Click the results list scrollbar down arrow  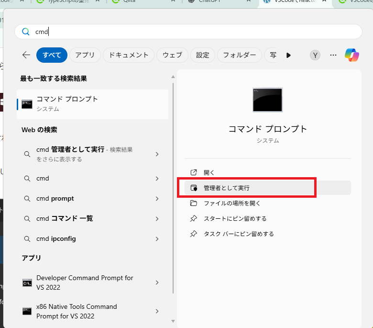(x=173, y=321)
